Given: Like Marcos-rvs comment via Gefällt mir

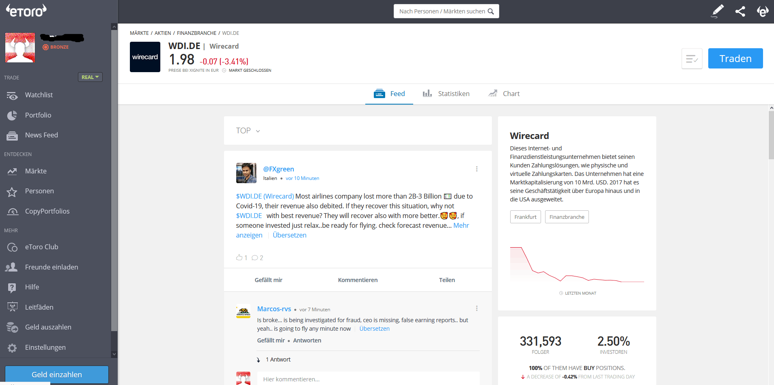Looking at the screenshot, I should (x=271, y=340).
